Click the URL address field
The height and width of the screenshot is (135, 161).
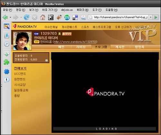[x=118, y=17]
